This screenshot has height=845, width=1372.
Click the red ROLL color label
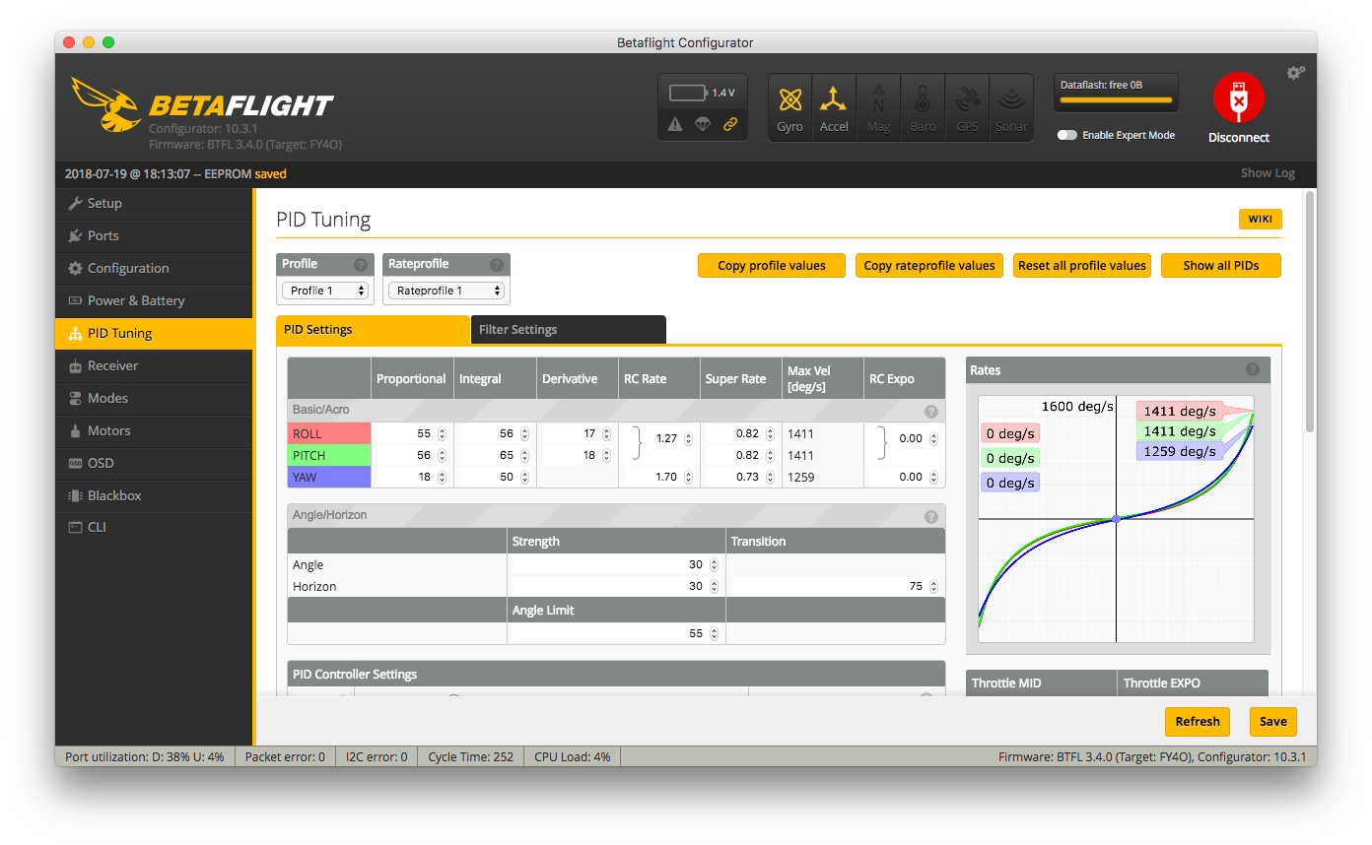point(329,434)
